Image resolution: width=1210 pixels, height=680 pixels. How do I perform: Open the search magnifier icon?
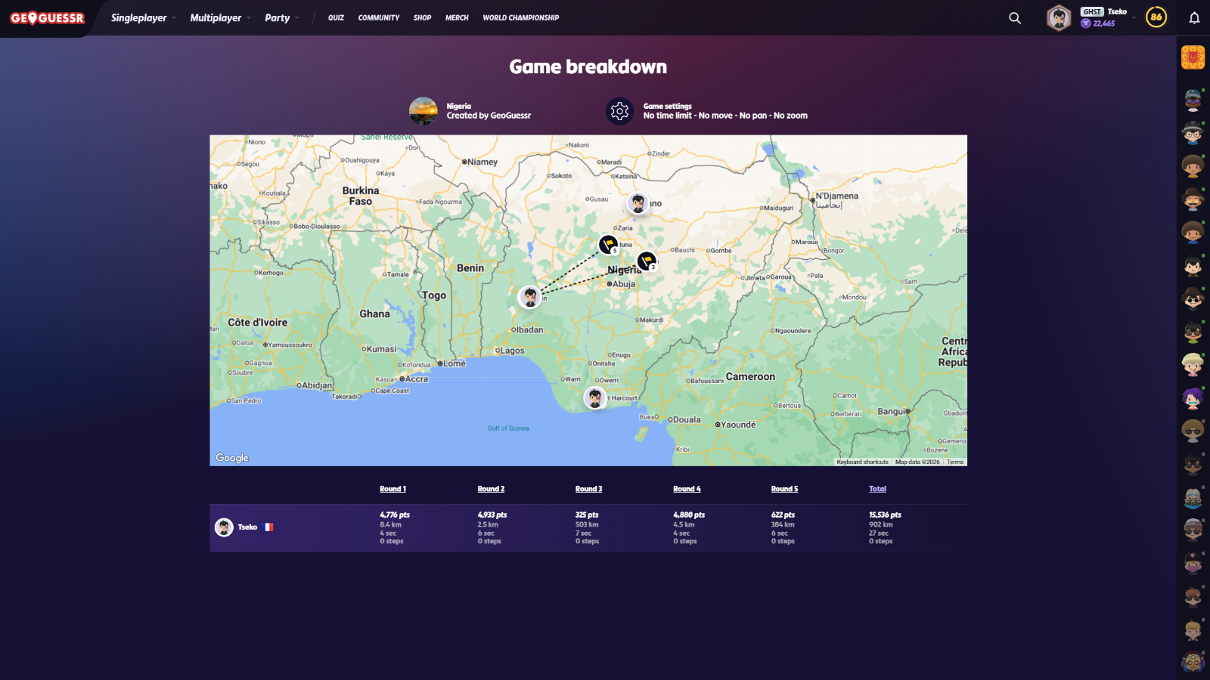click(x=1015, y=18)
